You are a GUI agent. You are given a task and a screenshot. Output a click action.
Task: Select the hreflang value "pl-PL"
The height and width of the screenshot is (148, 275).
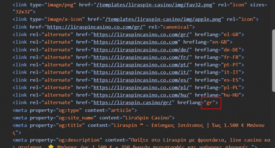click(231, 88)
